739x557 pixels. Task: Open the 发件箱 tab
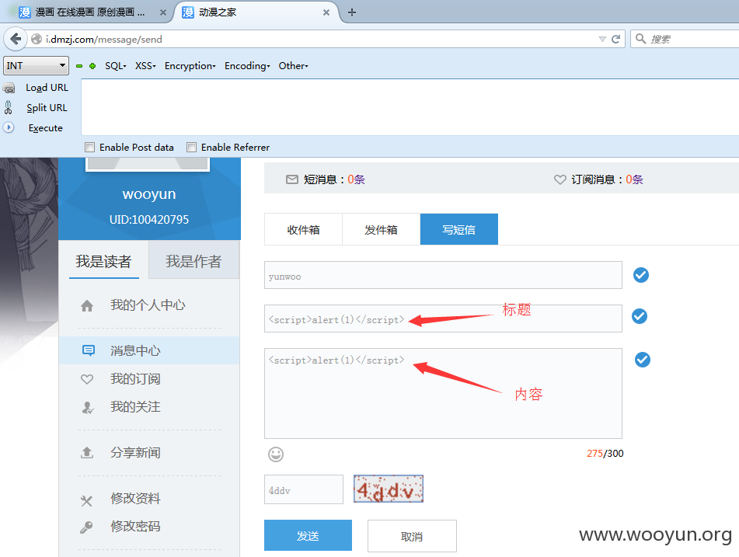[x=381, y=229]
